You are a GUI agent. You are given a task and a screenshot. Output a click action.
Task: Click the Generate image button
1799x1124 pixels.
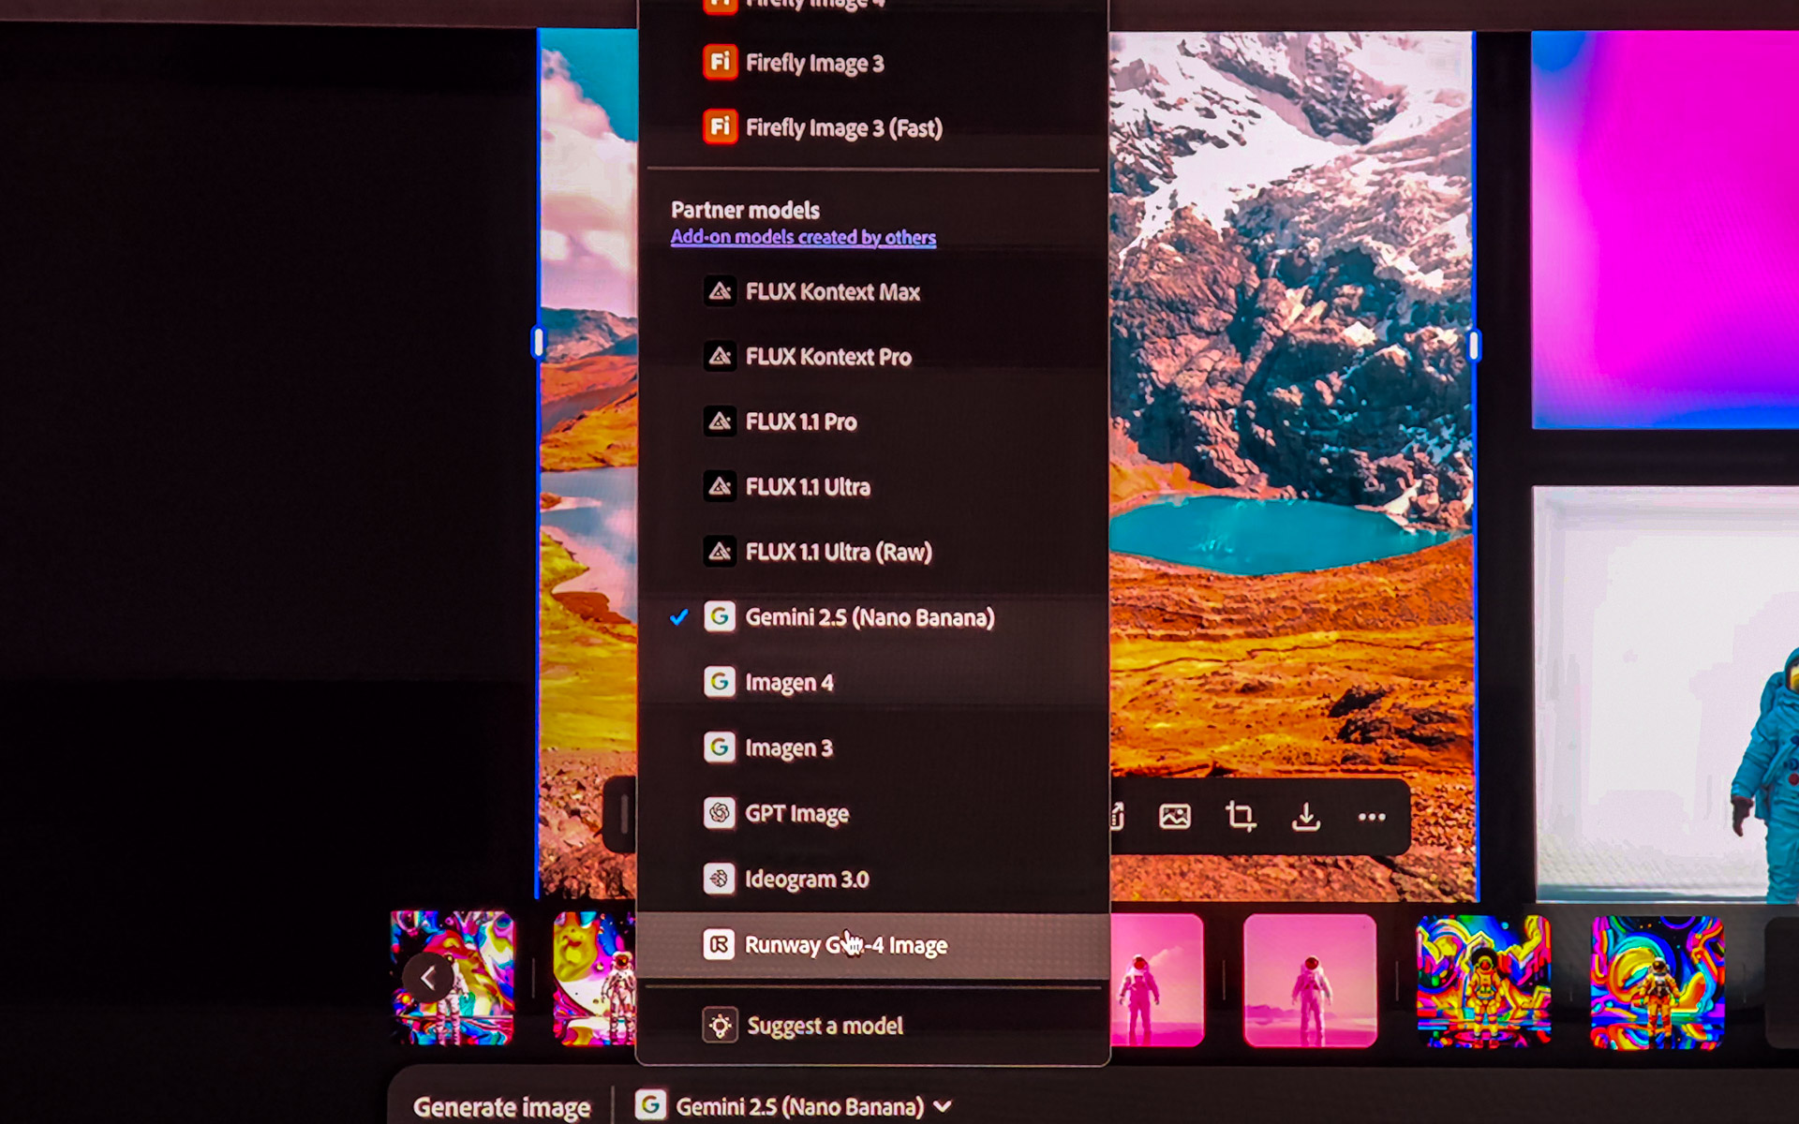click(x=501, y=1106)
